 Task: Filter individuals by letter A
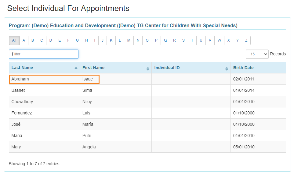tap(24, 40)
